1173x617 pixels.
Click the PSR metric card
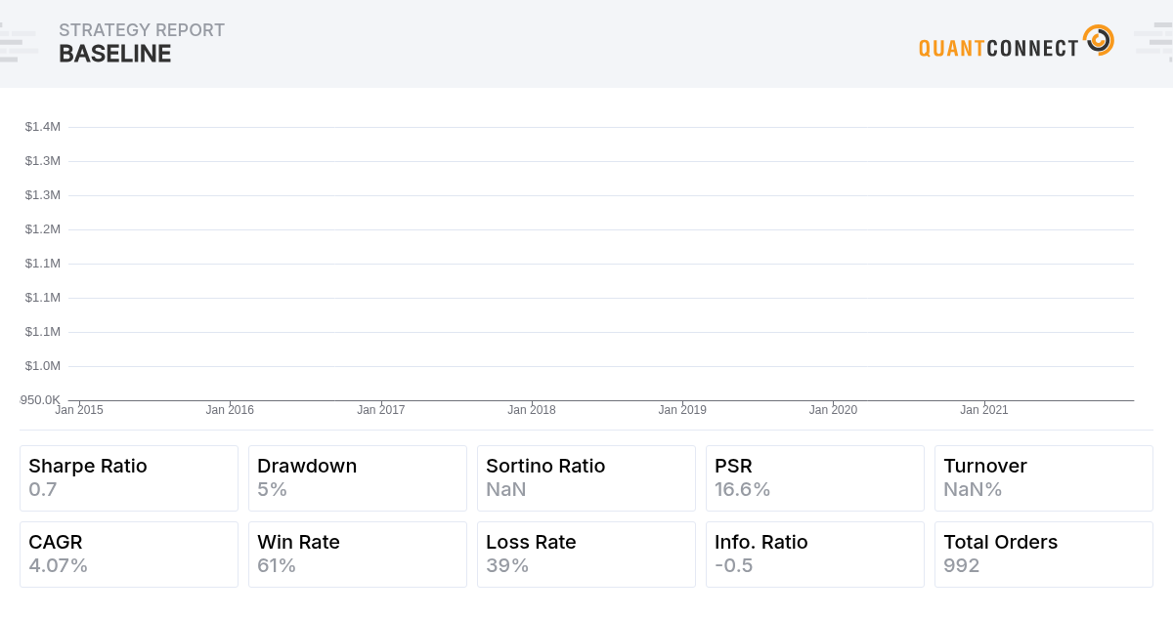tap(814, 477)
